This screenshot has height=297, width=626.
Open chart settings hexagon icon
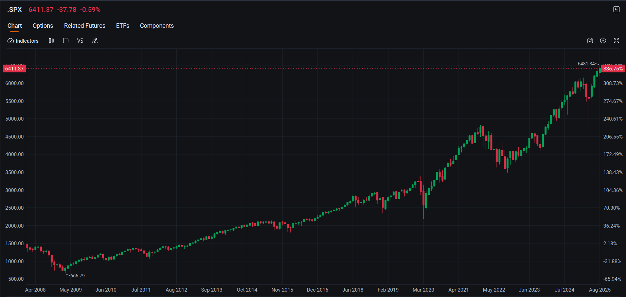click(x=603, y=41)
